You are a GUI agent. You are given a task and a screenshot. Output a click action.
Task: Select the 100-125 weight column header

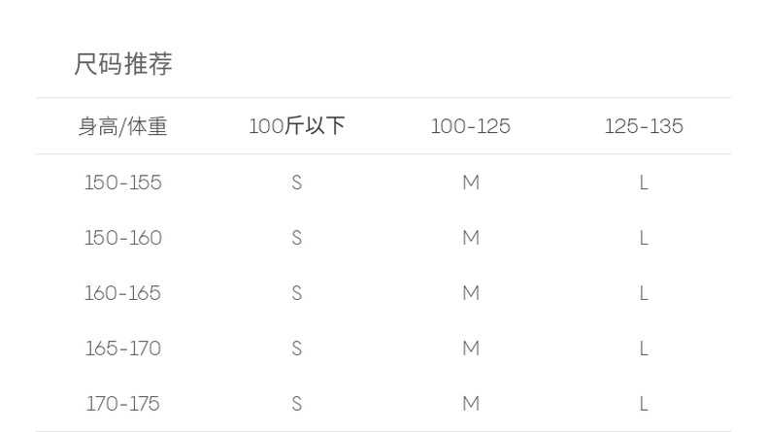tap(471, 126)
